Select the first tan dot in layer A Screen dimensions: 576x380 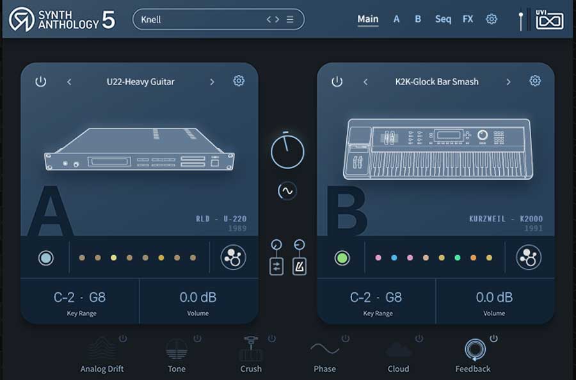tap(82, 258)
